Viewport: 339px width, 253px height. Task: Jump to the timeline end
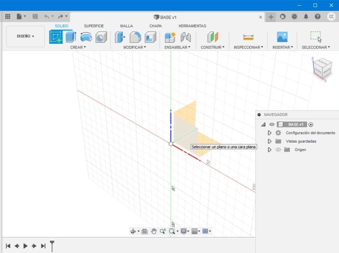tap(43, 246)
